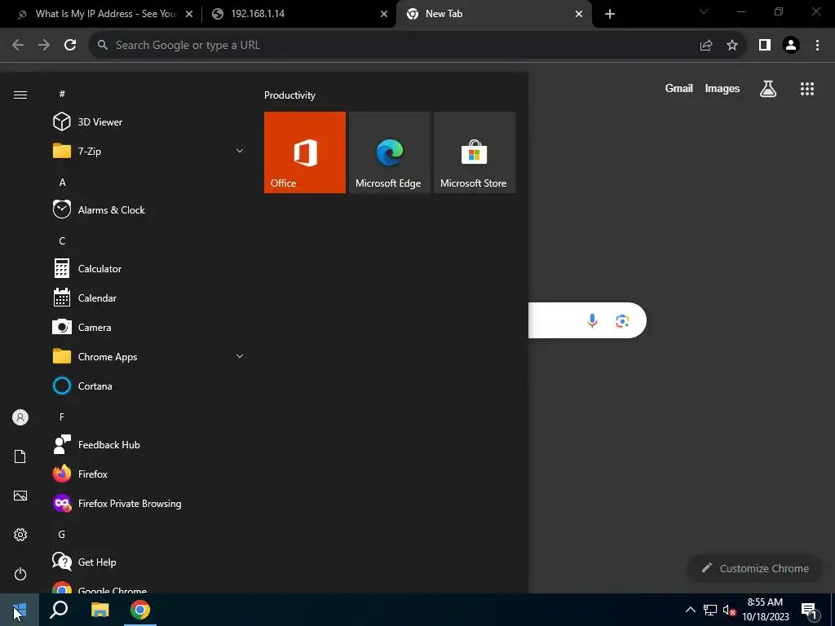Open Search Labs flask icon
Viewport: 835px width, 626px height.
coord(768,88)
